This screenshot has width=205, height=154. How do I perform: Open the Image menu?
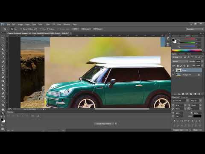coord(20,24)
